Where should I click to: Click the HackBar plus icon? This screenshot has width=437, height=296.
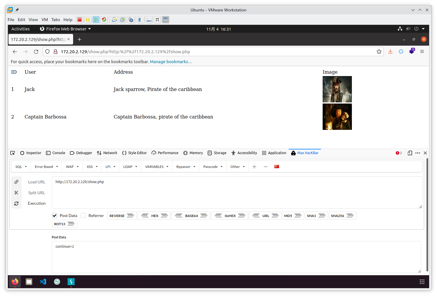click(254, 167)
